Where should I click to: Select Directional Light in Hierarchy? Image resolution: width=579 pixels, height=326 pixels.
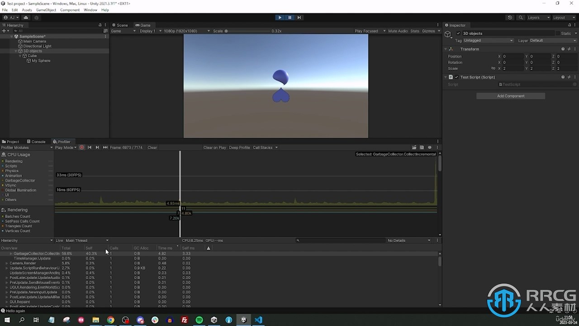click(37, 46)
